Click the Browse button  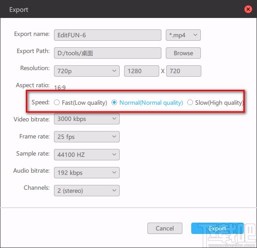[x=183, y=53]
